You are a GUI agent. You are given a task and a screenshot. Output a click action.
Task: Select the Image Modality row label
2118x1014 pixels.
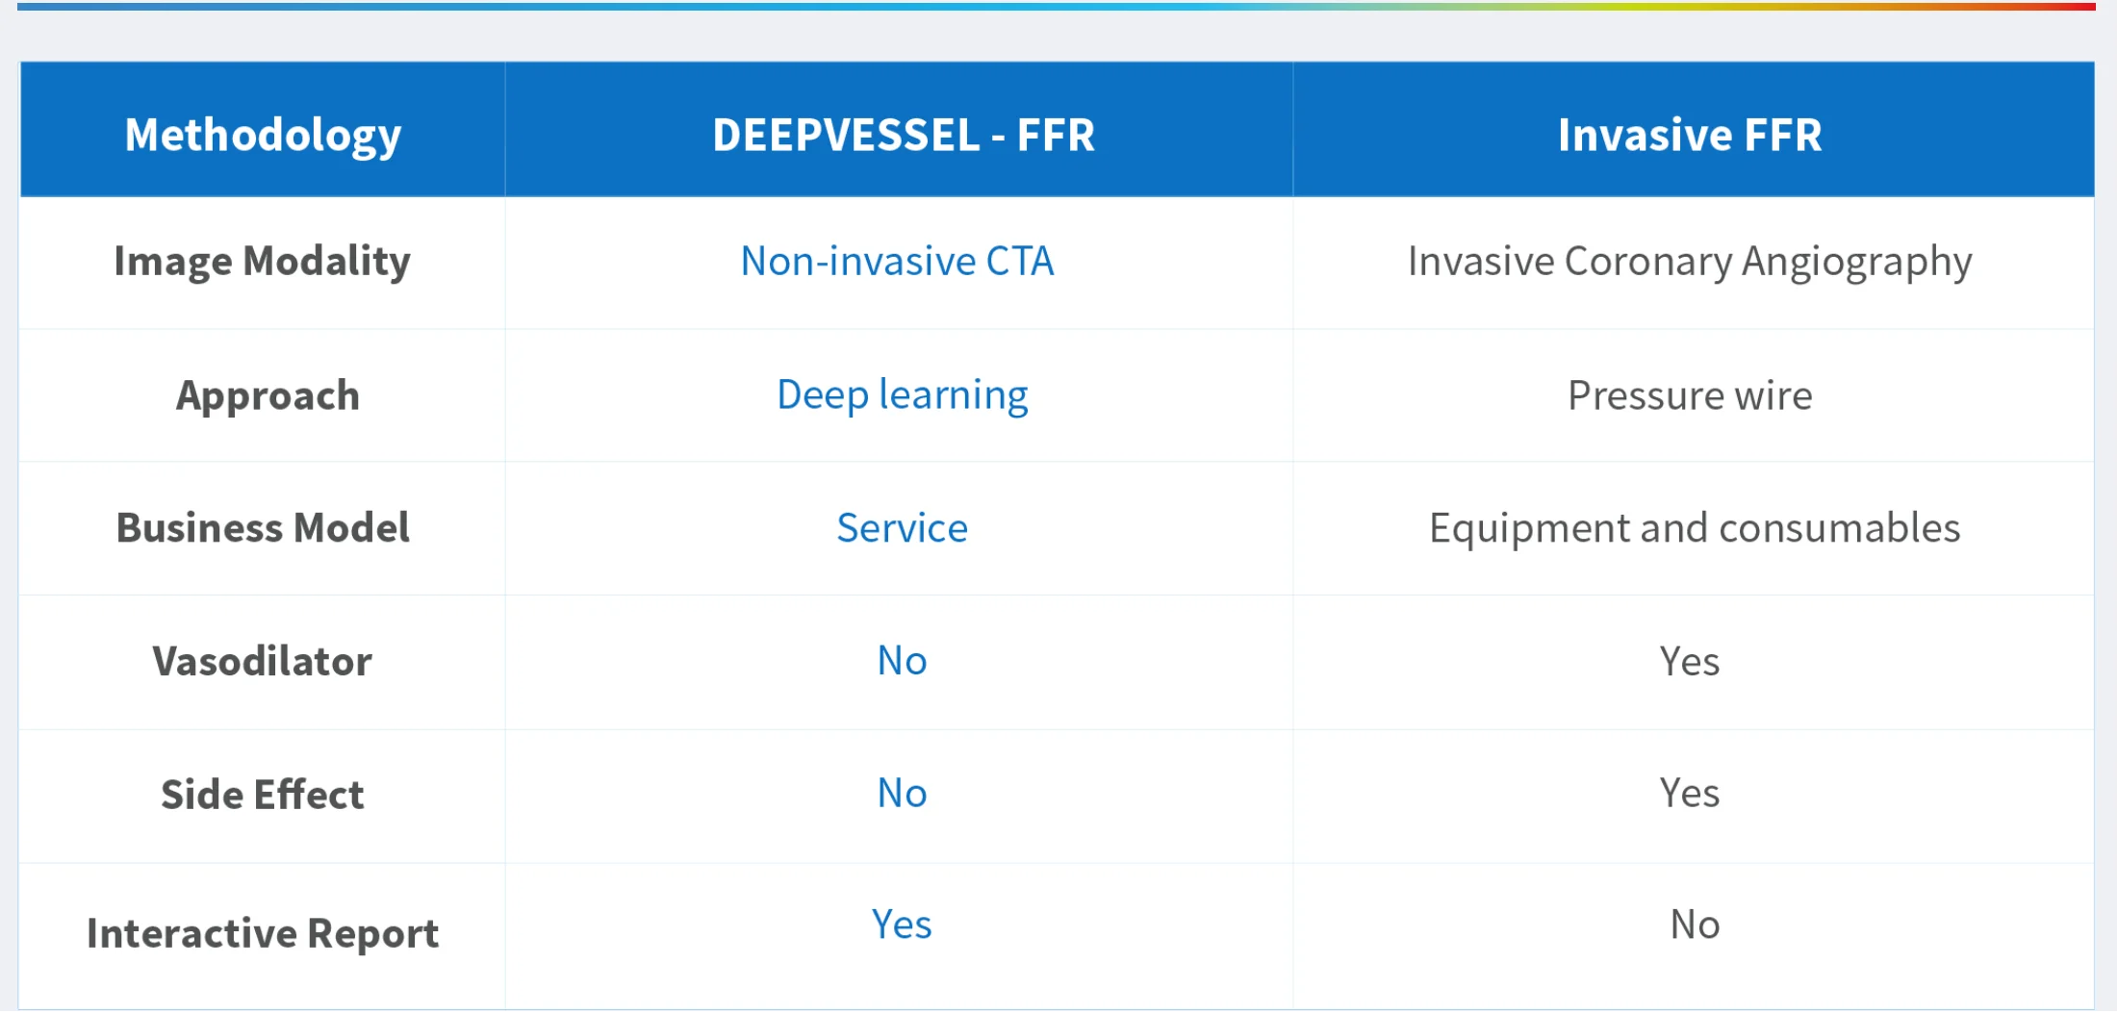coord(262,262)
